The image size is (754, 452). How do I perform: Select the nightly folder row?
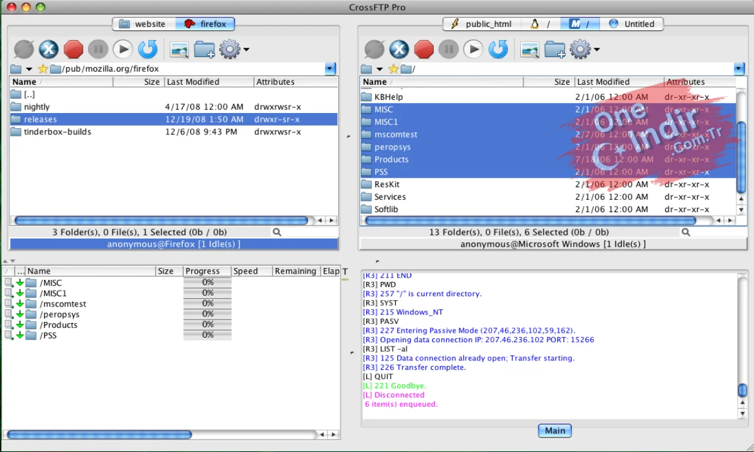tap(173, 107)
